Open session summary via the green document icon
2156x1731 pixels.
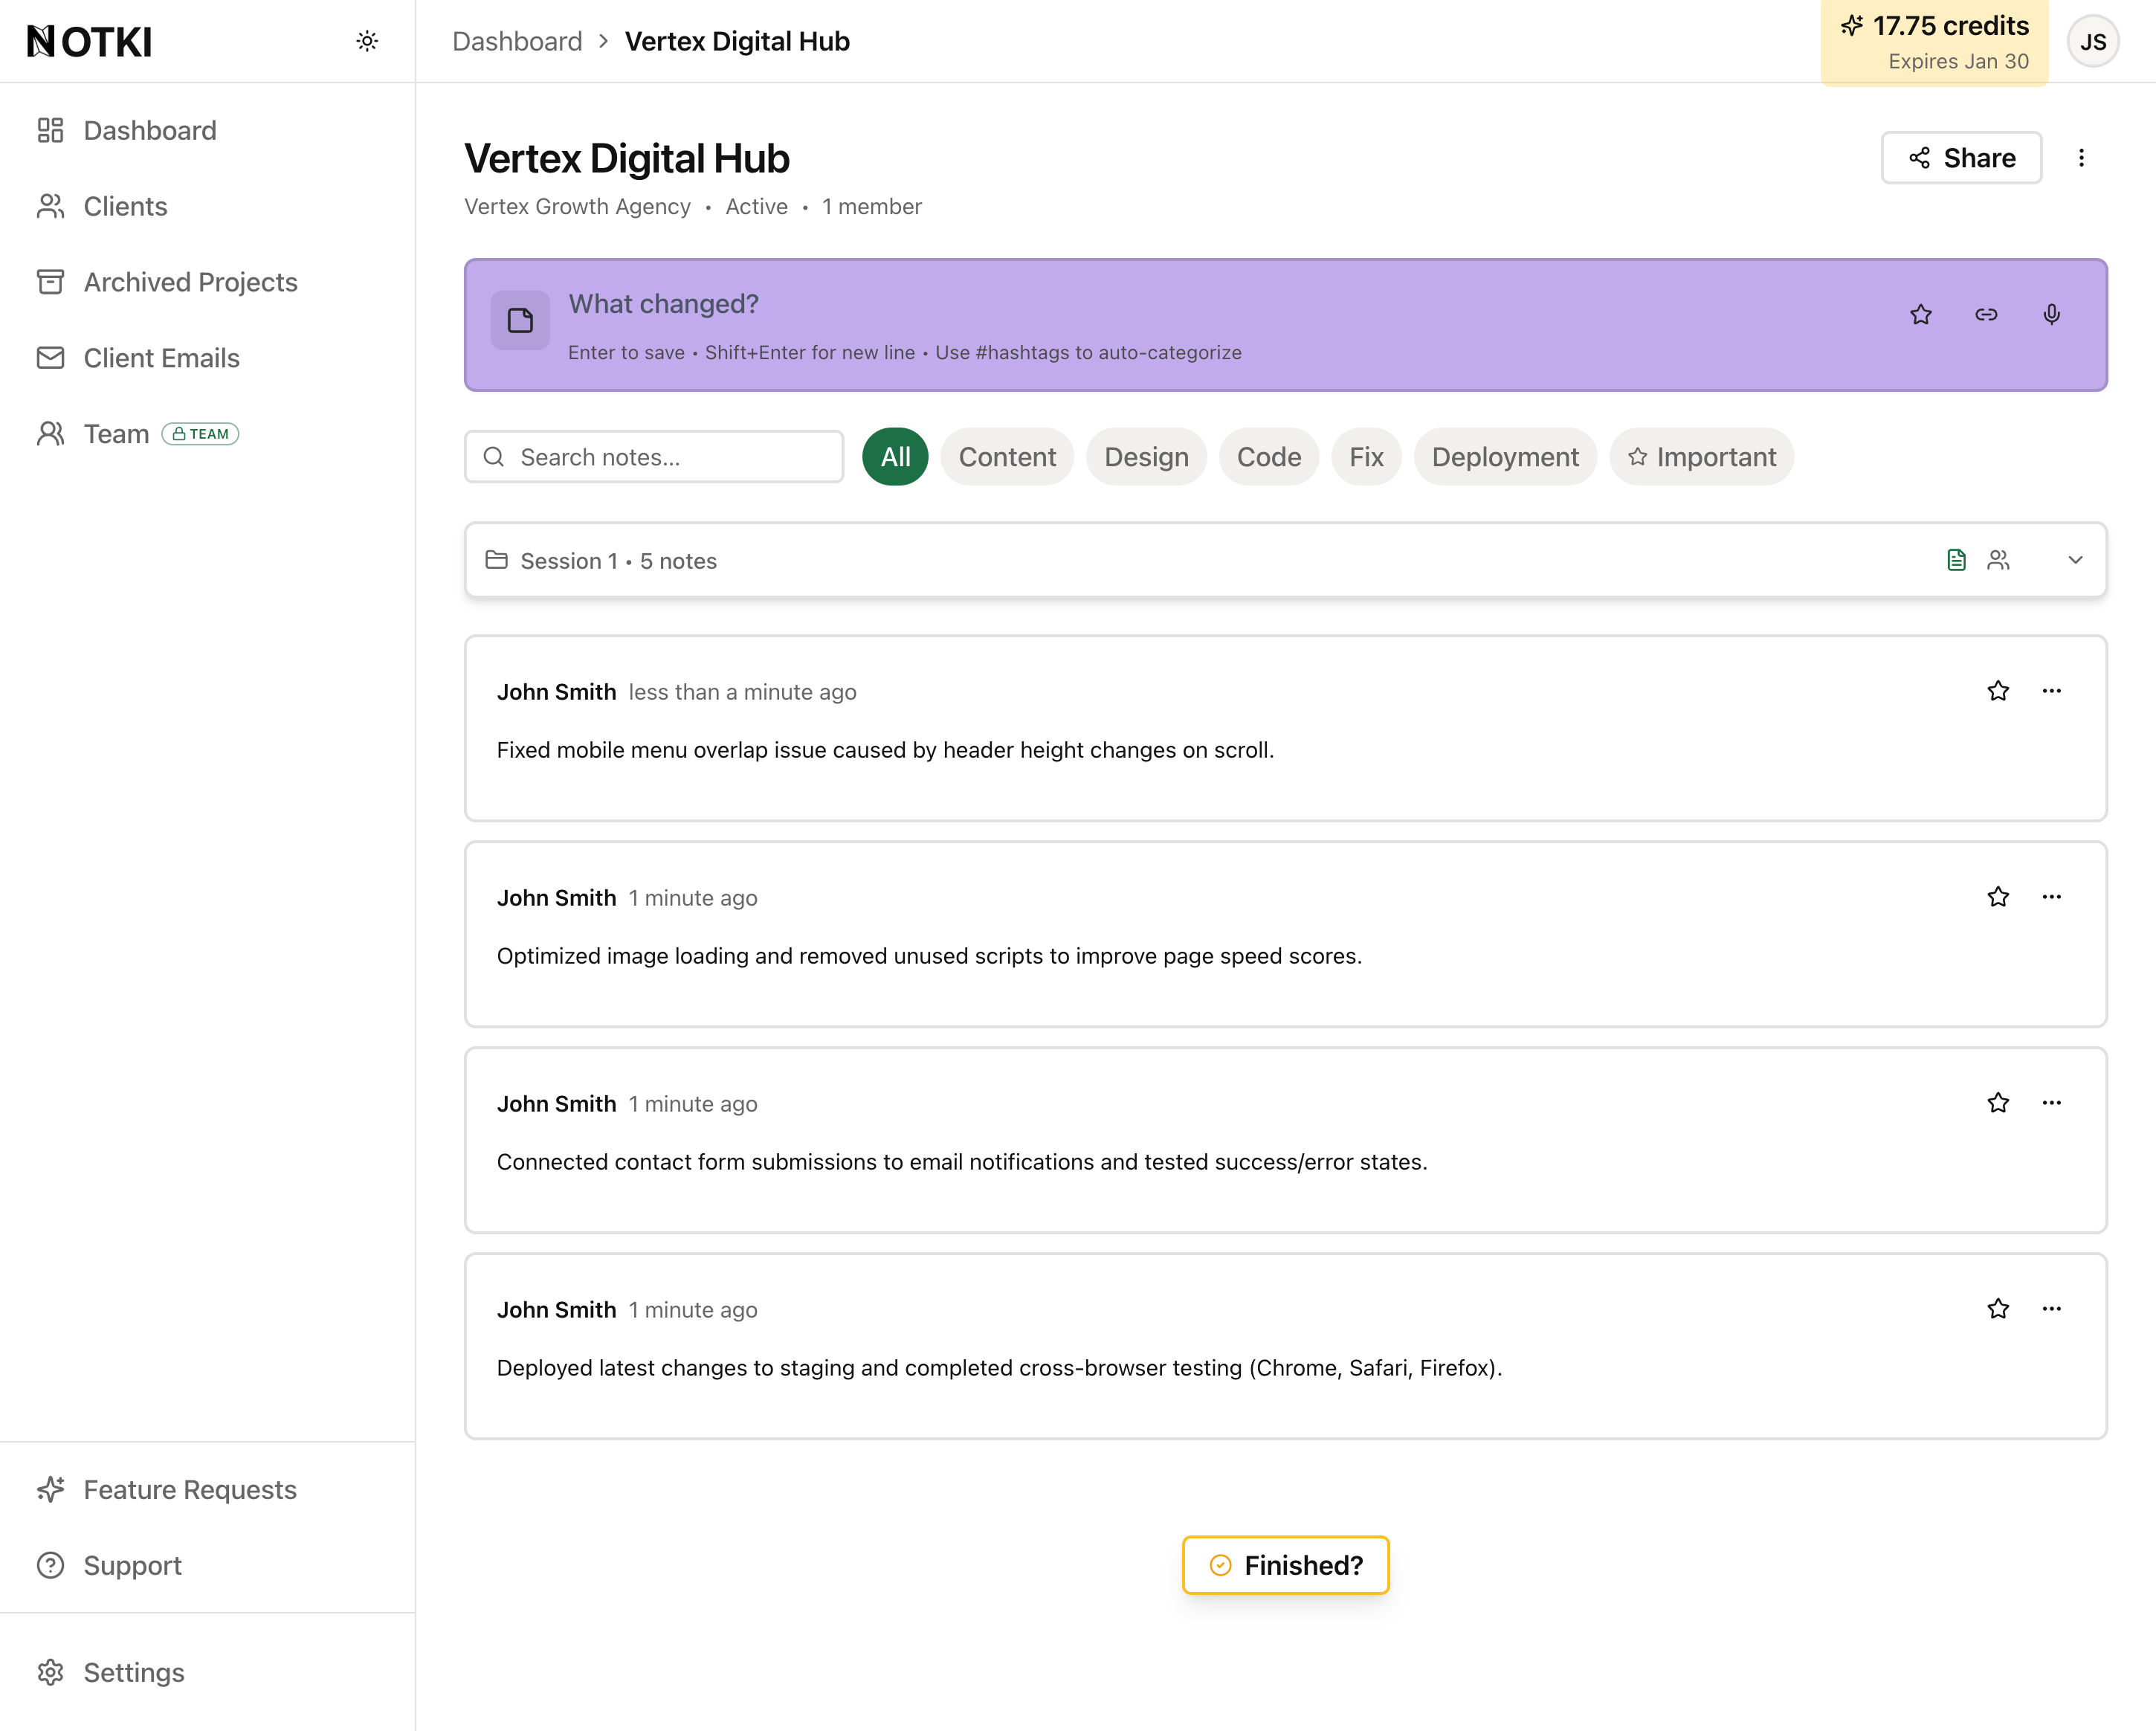click(1956, 560)
